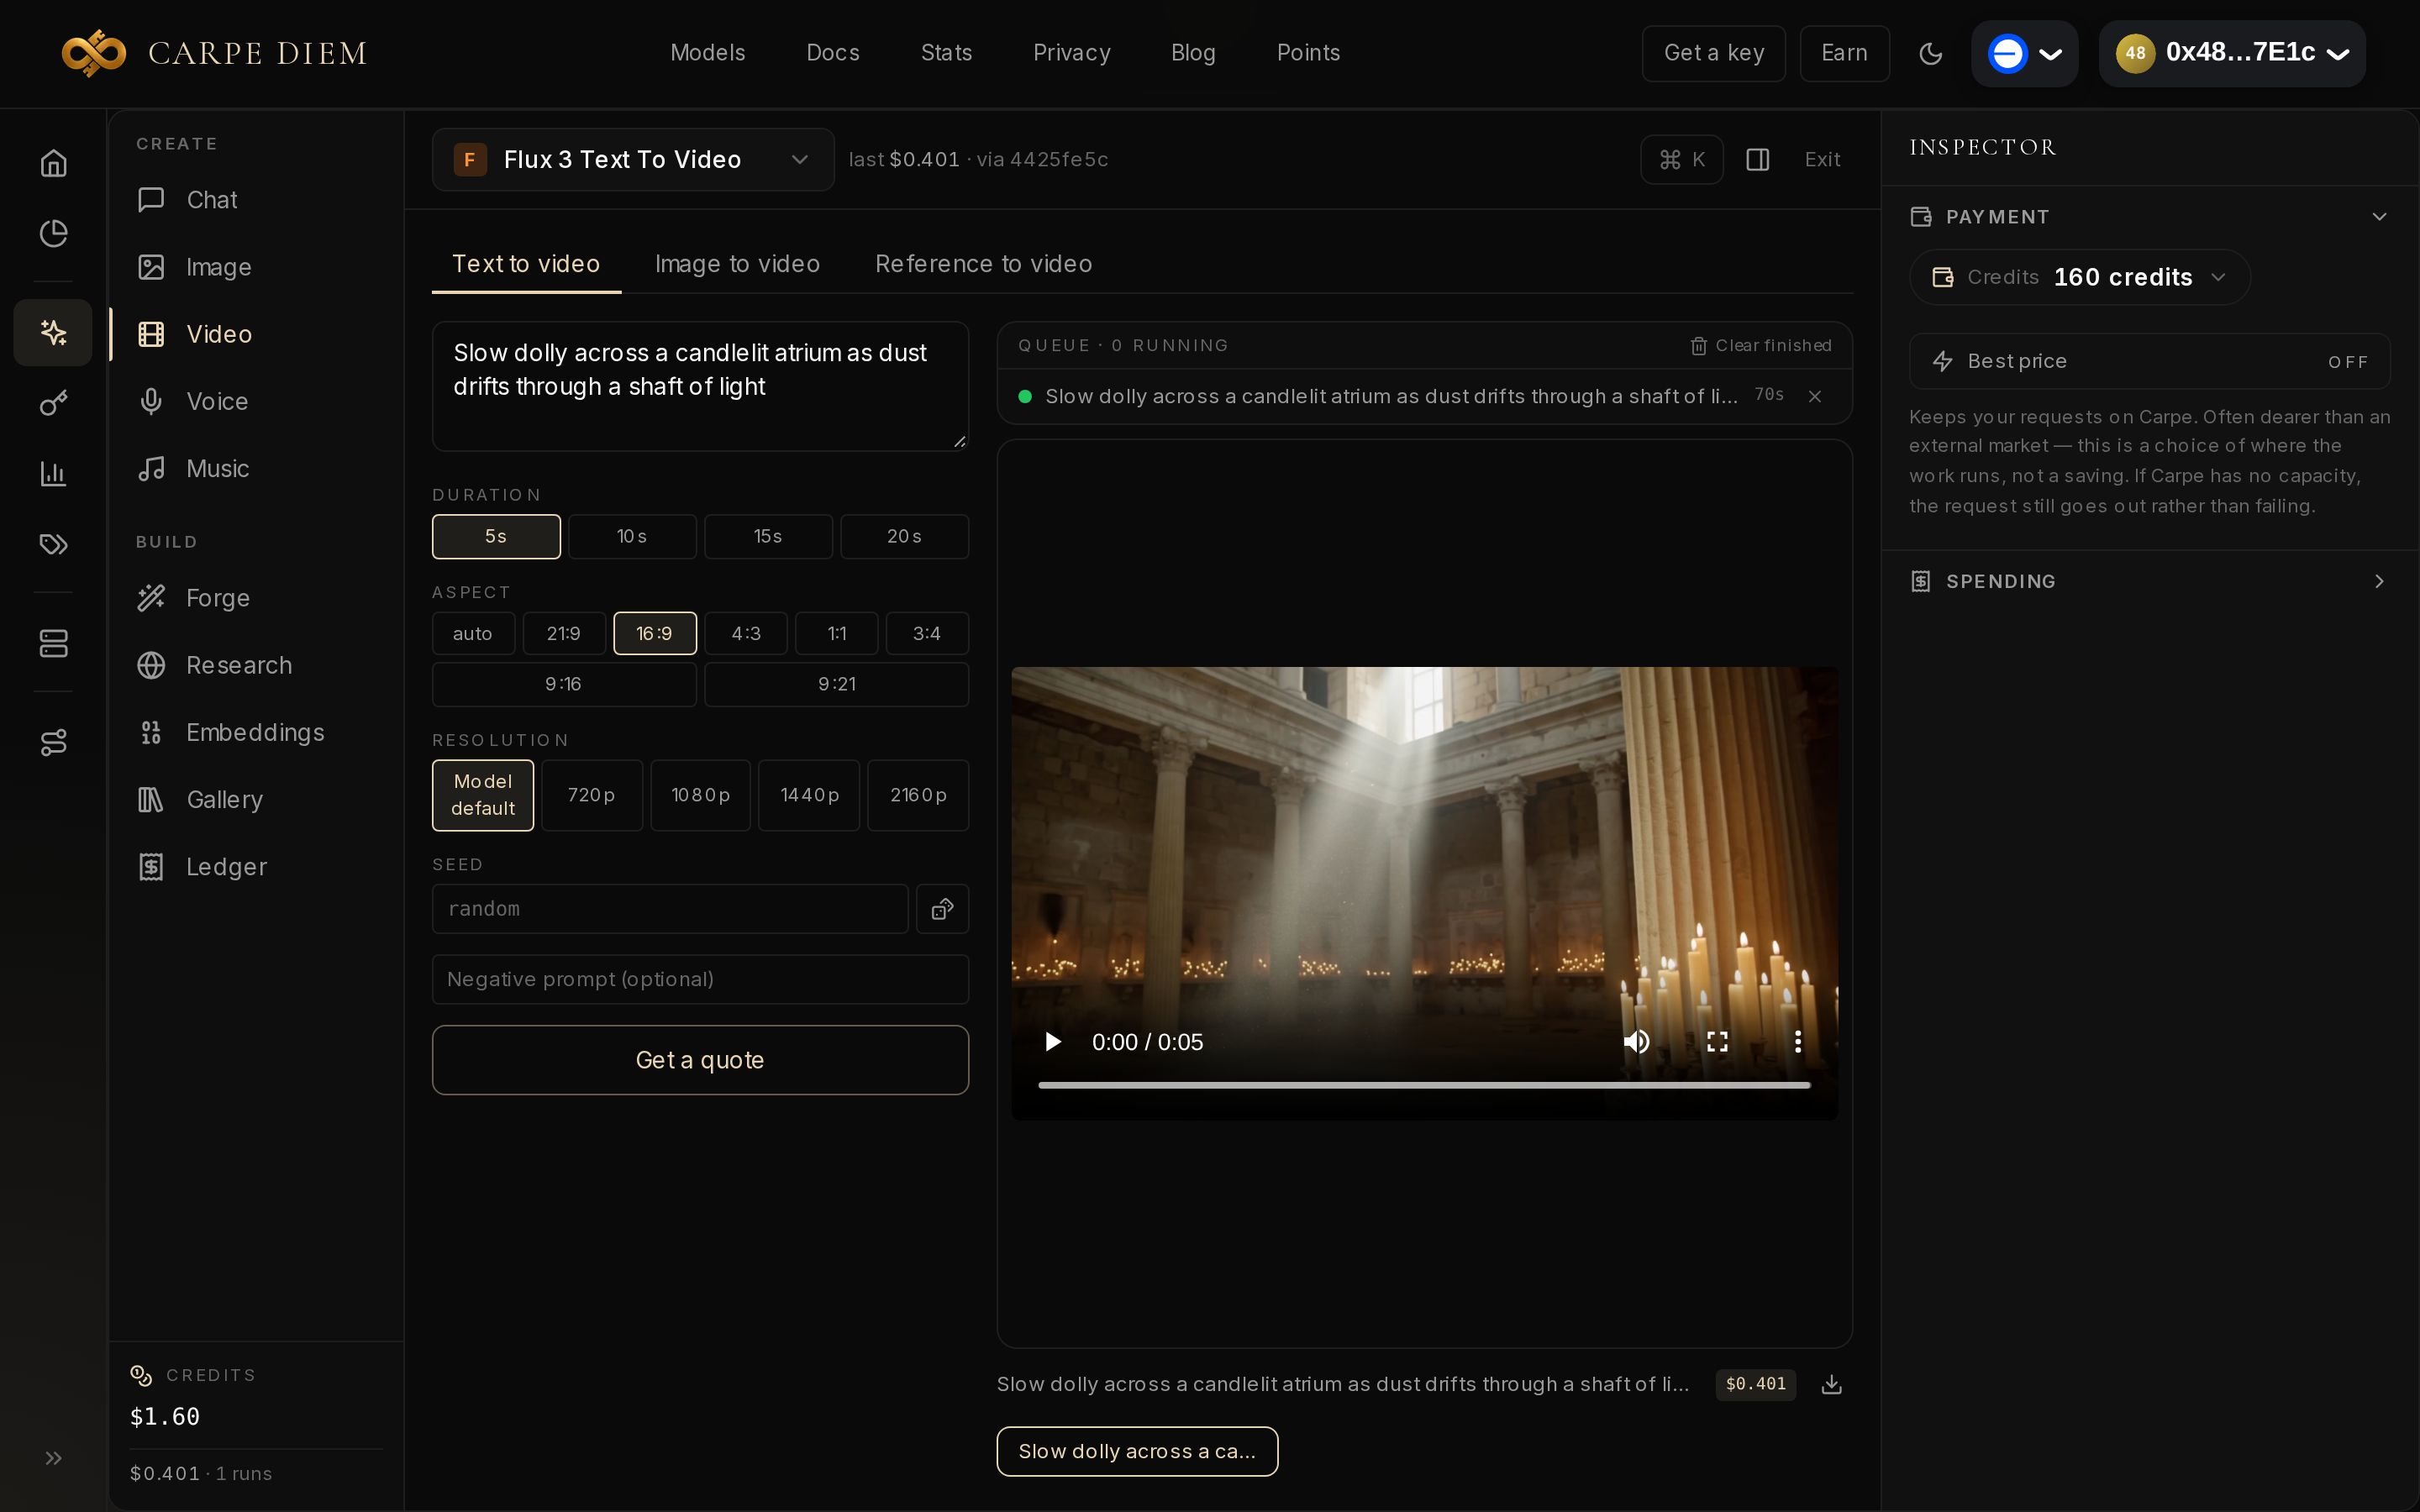Viewport: 2420px width, 1512px height.
Task: Open Models in the top navigation
Action: (707, 53)
